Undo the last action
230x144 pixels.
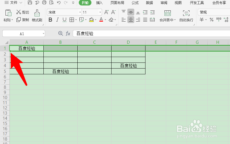[59, 3]
